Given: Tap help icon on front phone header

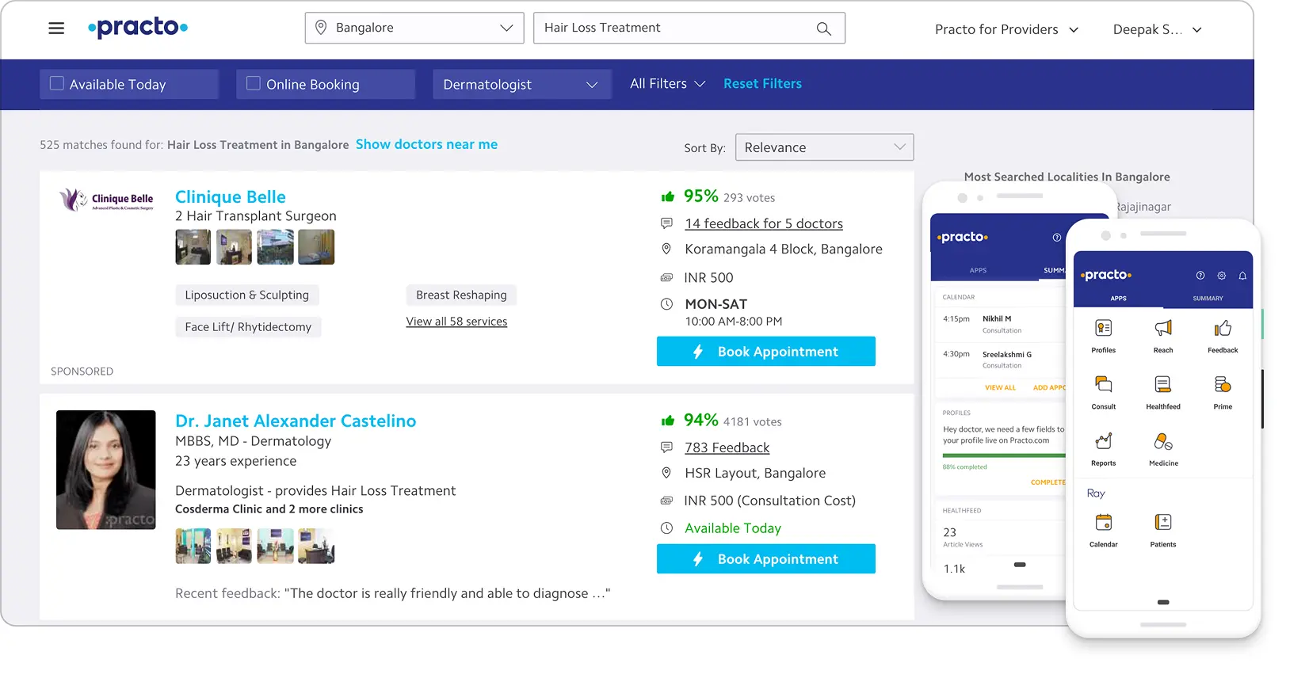Looking at the screenshot, I should (1200, 276).
